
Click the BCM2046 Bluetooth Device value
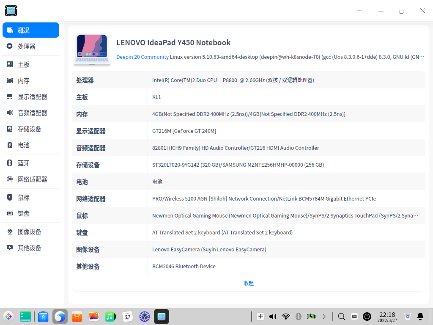point(184,267)
